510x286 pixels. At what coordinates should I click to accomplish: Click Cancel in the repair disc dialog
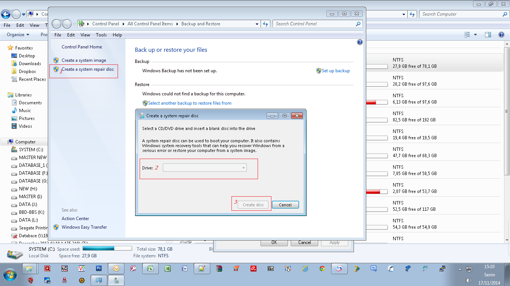[x=285, y=205]
